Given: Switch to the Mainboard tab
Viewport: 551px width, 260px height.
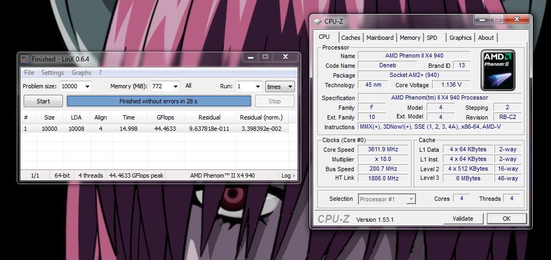Looking at the screenshot, I should [x=380, y=38].
